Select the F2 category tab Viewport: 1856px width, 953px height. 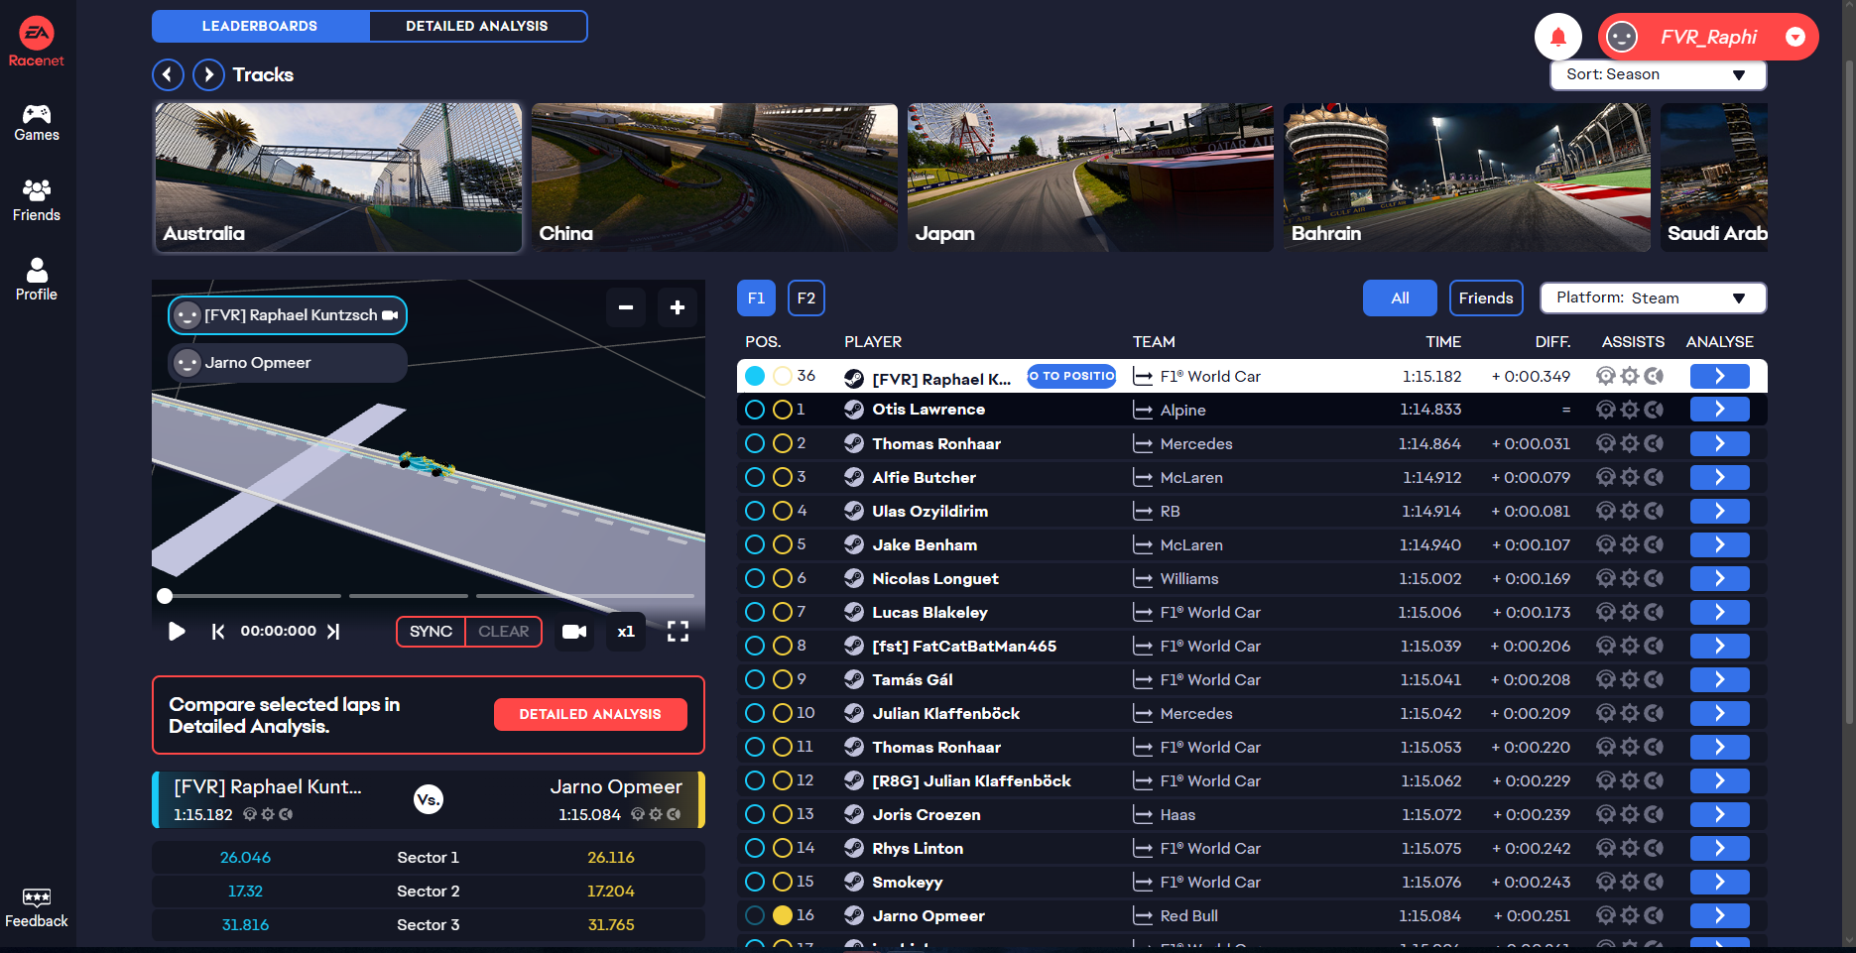click(x=806, y=298)
